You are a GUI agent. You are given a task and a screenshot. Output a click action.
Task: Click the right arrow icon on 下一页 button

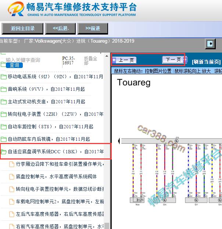pyautogui.click(x=185, y=60)
